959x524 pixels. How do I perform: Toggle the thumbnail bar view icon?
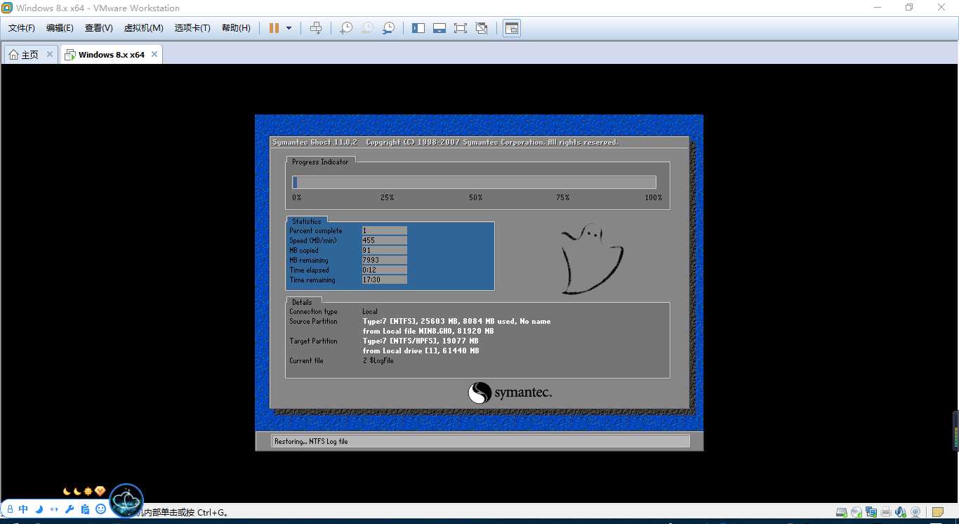pyautogui.click(x=439, y=28)
